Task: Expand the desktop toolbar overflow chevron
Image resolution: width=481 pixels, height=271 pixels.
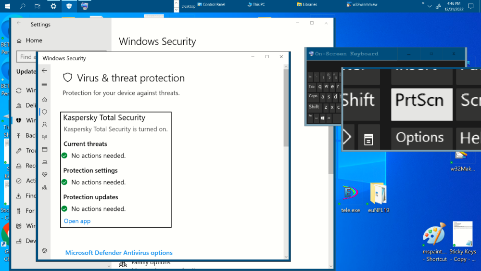Action: 423,3
